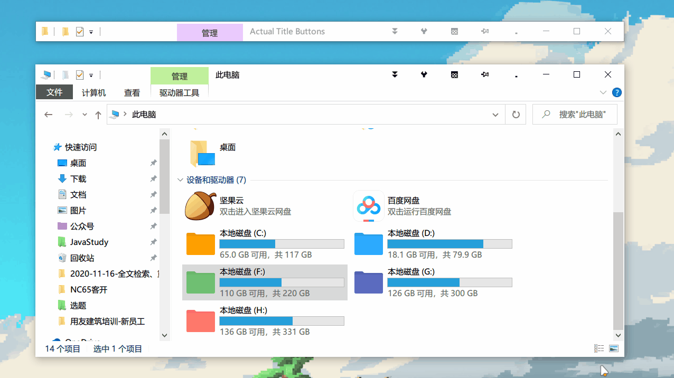The width and height of the screenshot is (674, 378).
Task: Switch to details view in the status bar
Action: [x=599, y=348]
